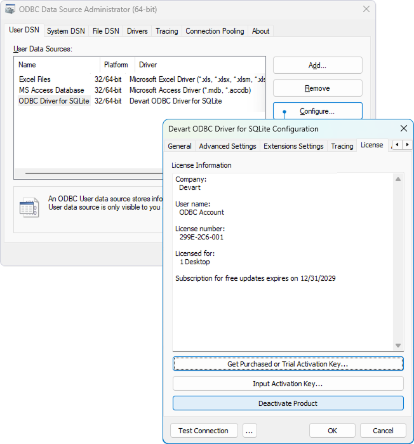
Task: Open the General tab in Devart dialog
Action: point(180,146)
